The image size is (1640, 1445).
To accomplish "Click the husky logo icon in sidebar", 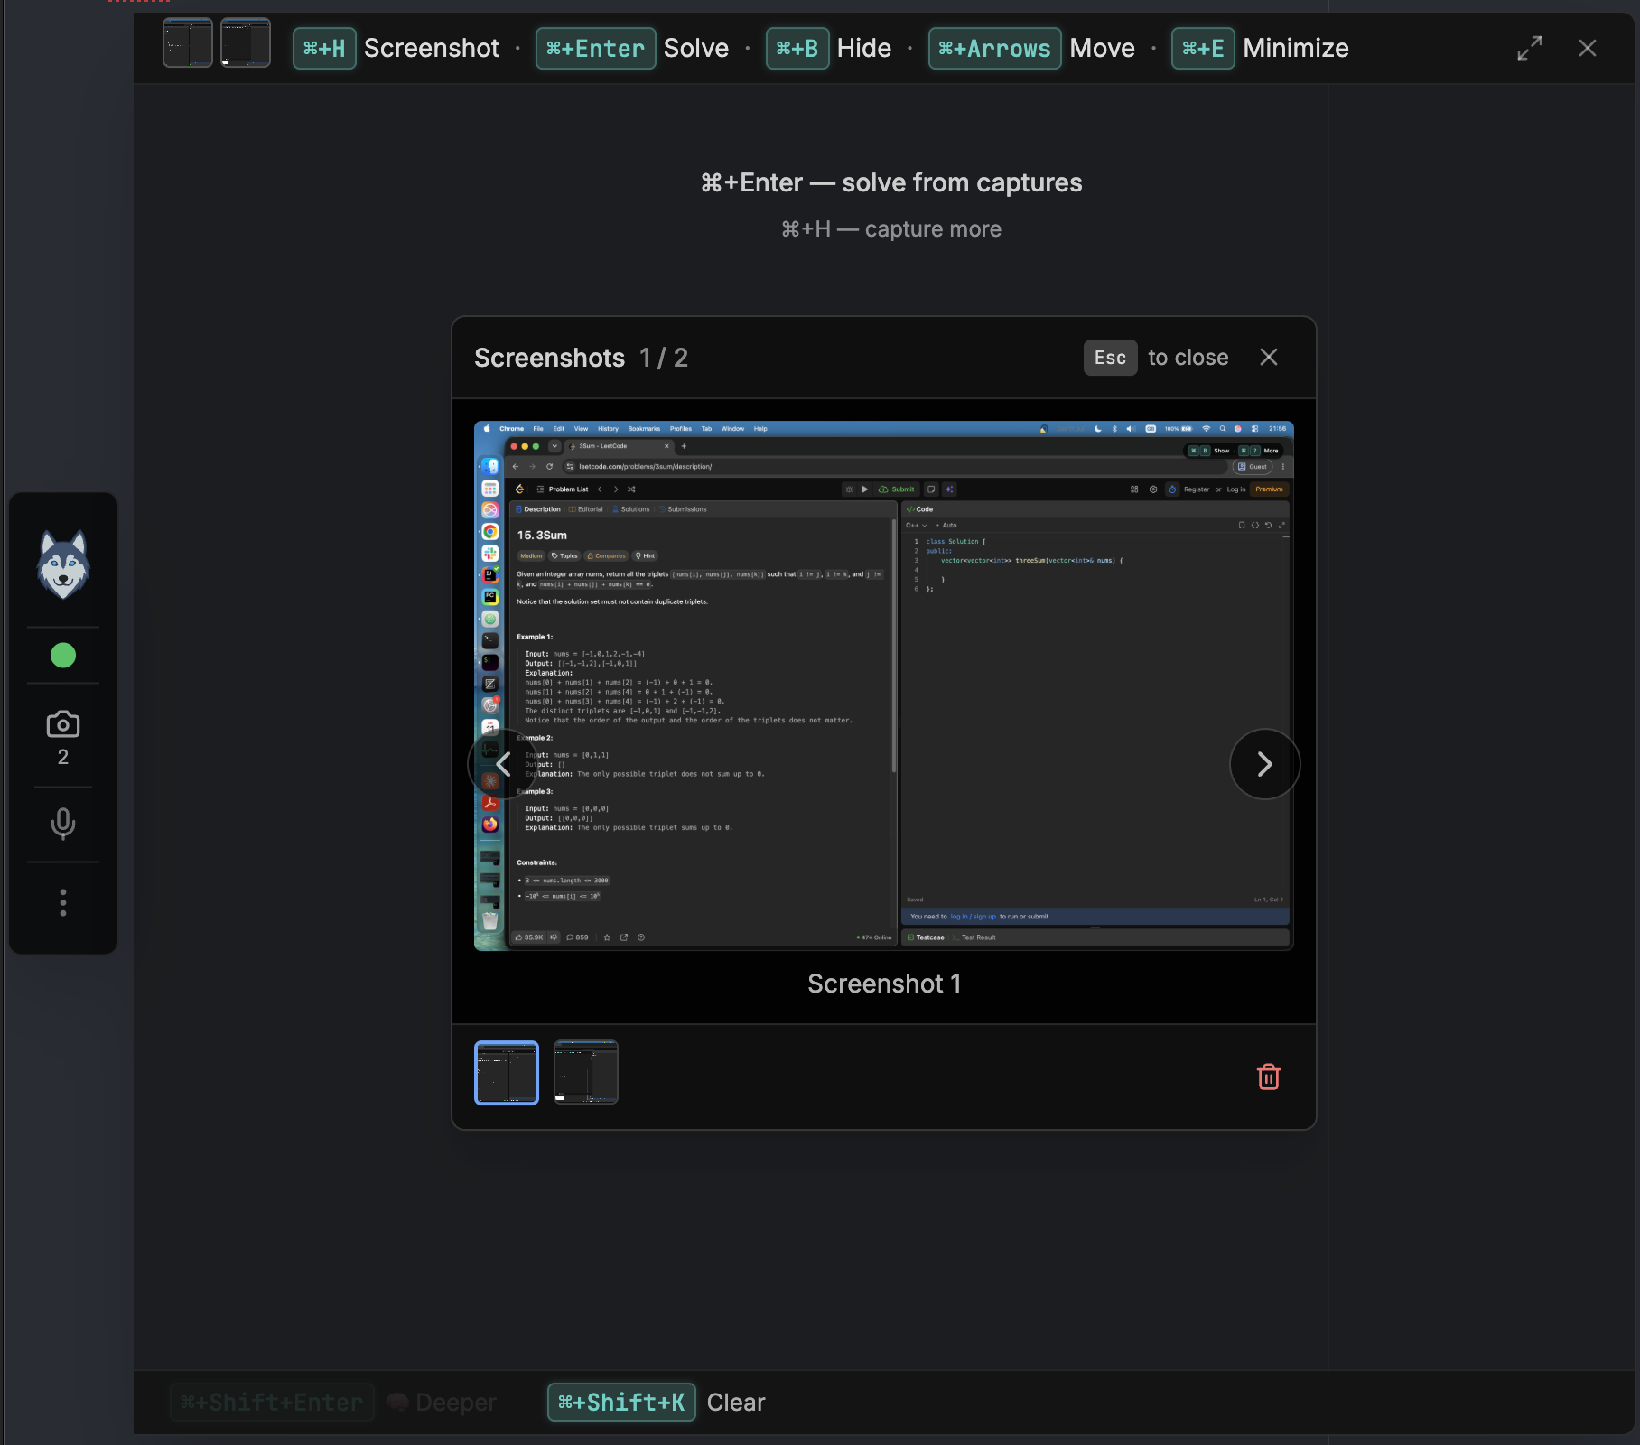I will tap(63, 564).
